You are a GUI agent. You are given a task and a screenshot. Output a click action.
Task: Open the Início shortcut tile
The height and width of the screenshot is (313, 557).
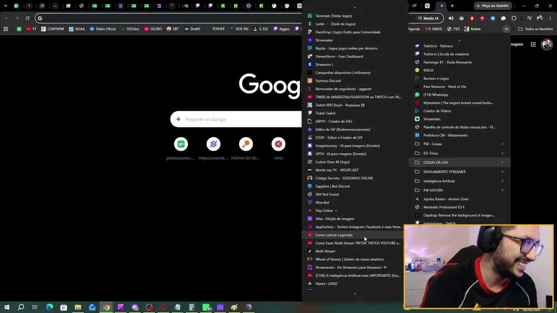coord(278,149)
